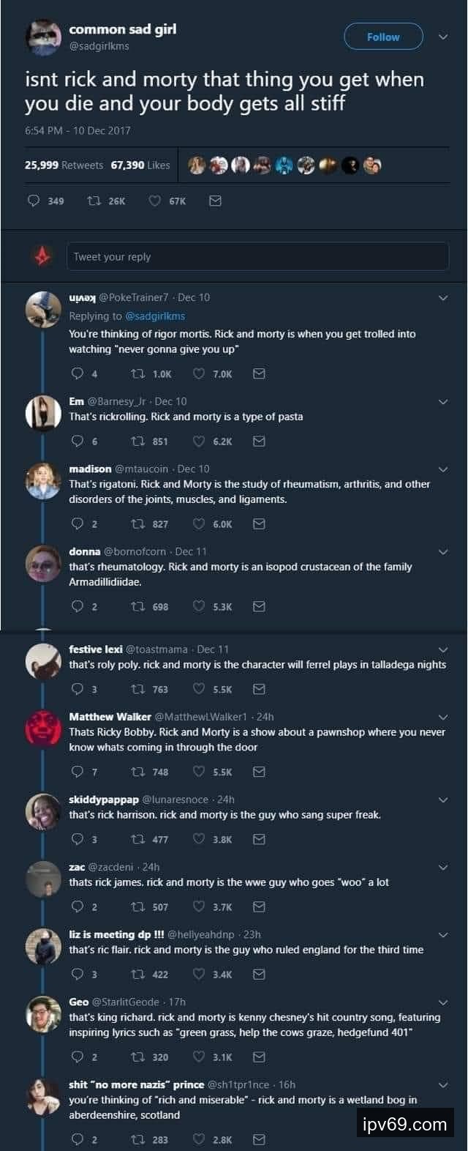Like the main tweet (67K heart)
Screen dimensions: 468x1151
point(155,201)
